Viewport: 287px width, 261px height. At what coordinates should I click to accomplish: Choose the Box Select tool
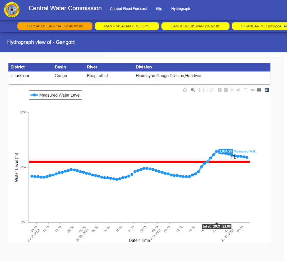pos(205,90)
